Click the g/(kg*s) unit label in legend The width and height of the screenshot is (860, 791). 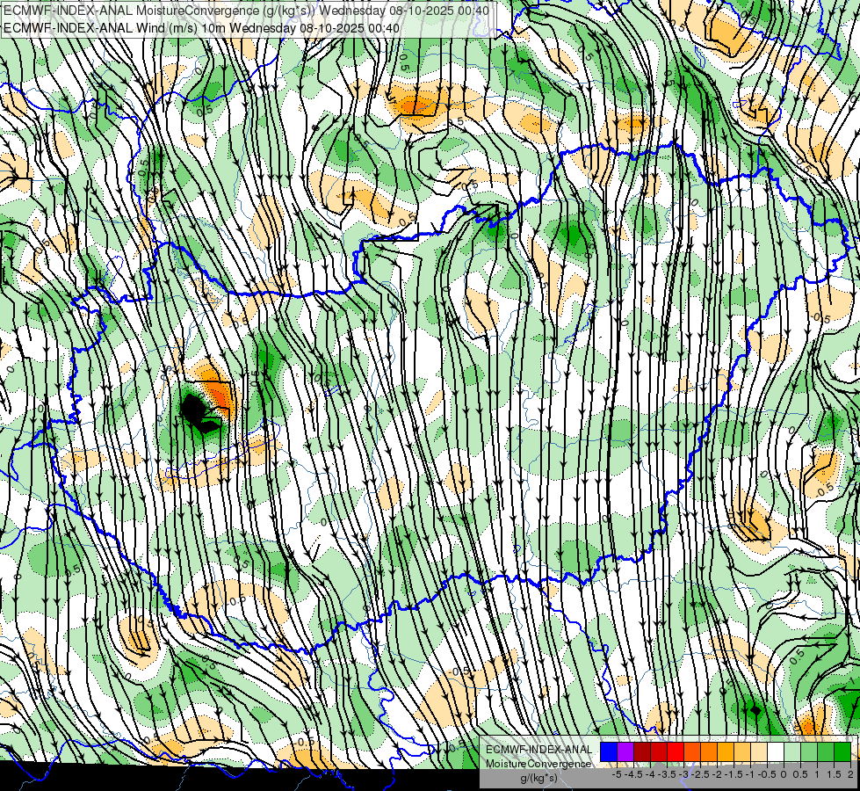[539, 779]
